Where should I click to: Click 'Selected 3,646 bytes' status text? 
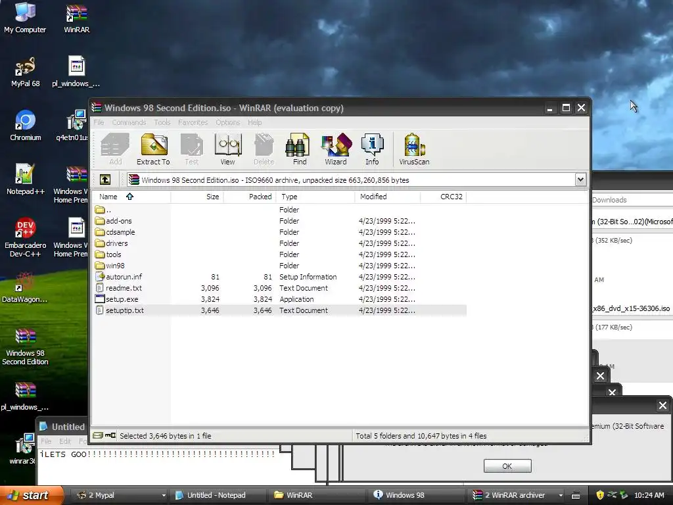(x=165, y=436)
